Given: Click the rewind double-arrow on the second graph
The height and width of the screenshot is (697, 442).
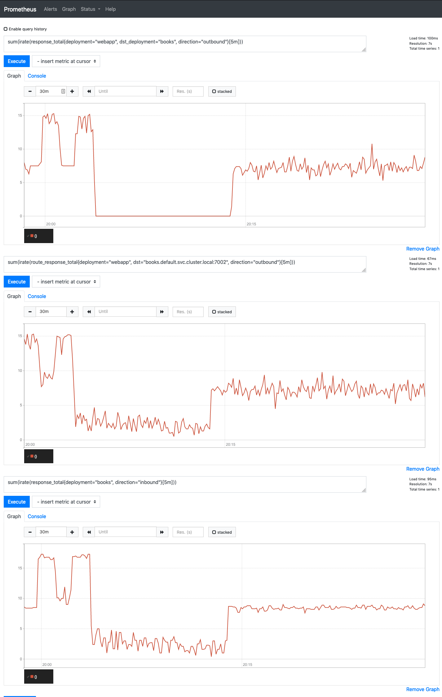Looking at the screenshot, I should 89,311.
